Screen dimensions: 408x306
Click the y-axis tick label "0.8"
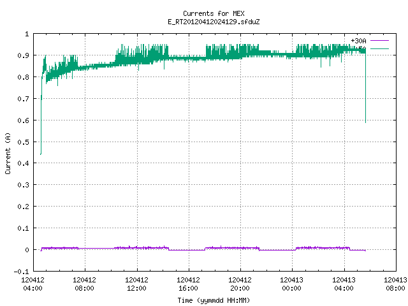pos(23,77)
